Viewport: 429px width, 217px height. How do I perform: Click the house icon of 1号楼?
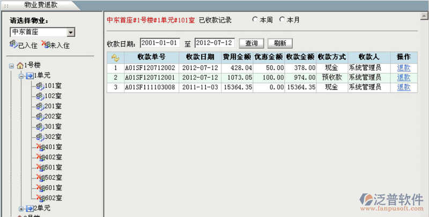tap(20, 65)
